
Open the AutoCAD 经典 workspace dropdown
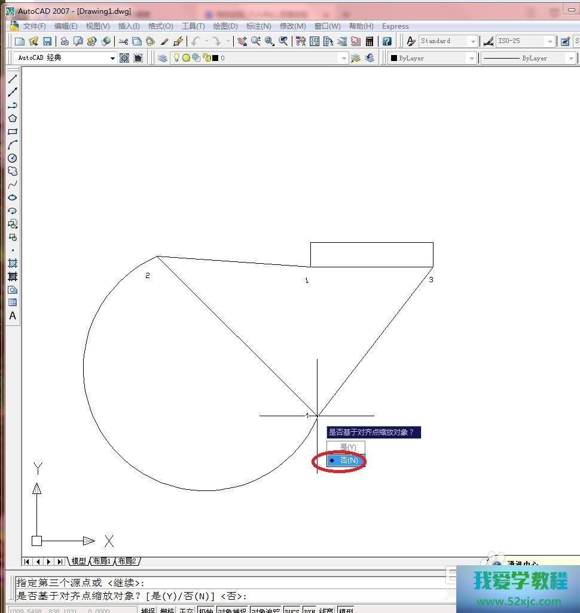pos(112,58)
